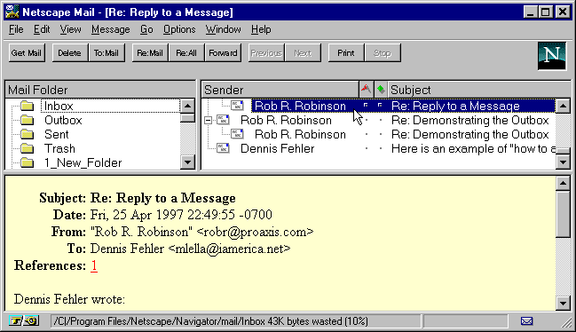
Task: Click the Trash folder icon
Action: tap(28, 148)
